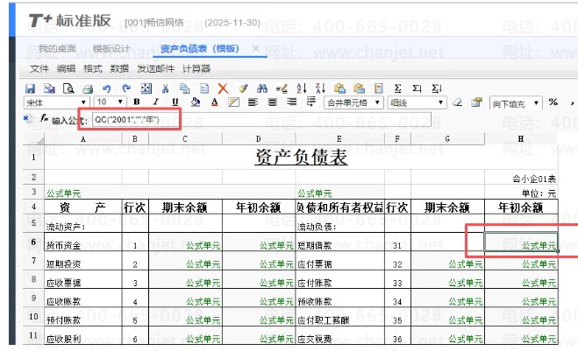Click the 应交税费 cell
The width and height of the screenshot is (578, 351).
pyautogui.click(x=339, y=336)
